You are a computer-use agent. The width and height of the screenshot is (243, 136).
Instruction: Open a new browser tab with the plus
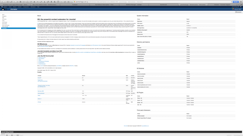[x=238, y=5]
